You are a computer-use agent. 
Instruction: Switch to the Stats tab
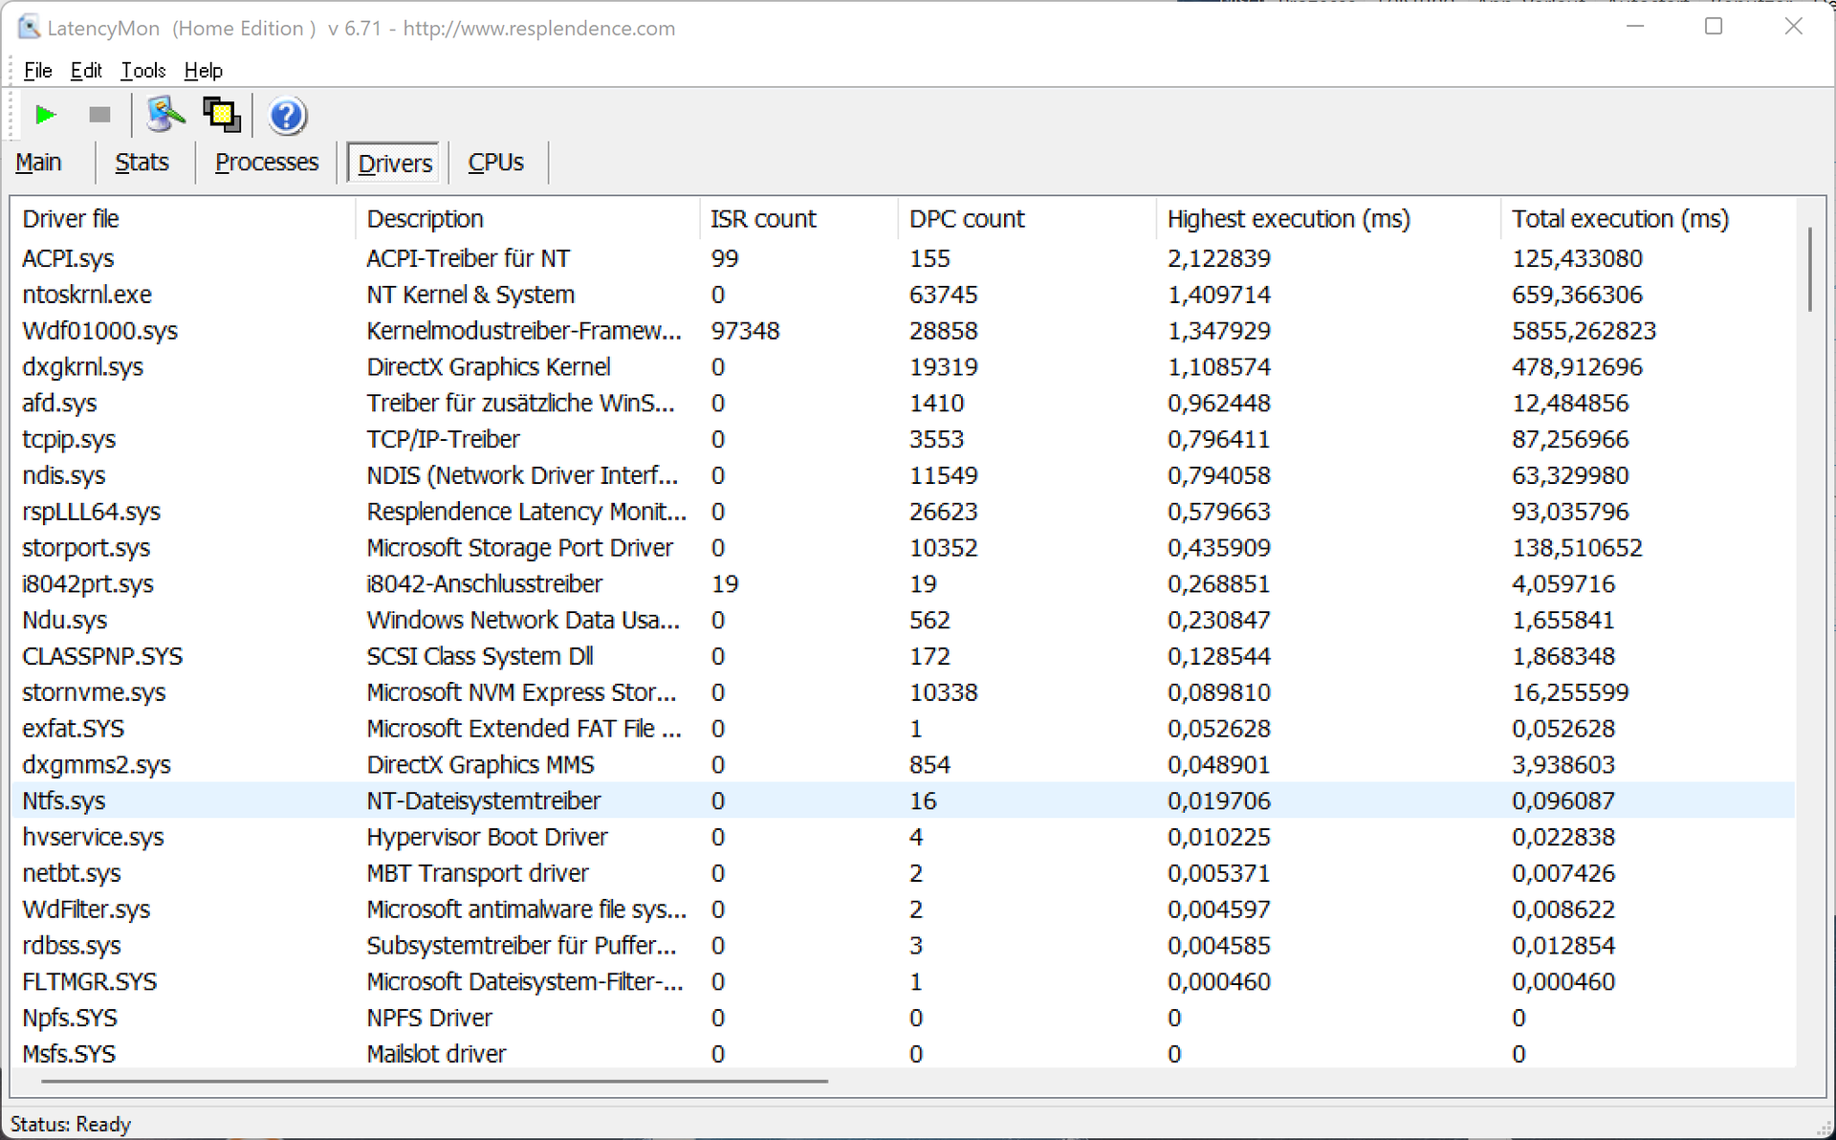pos(142,163)
